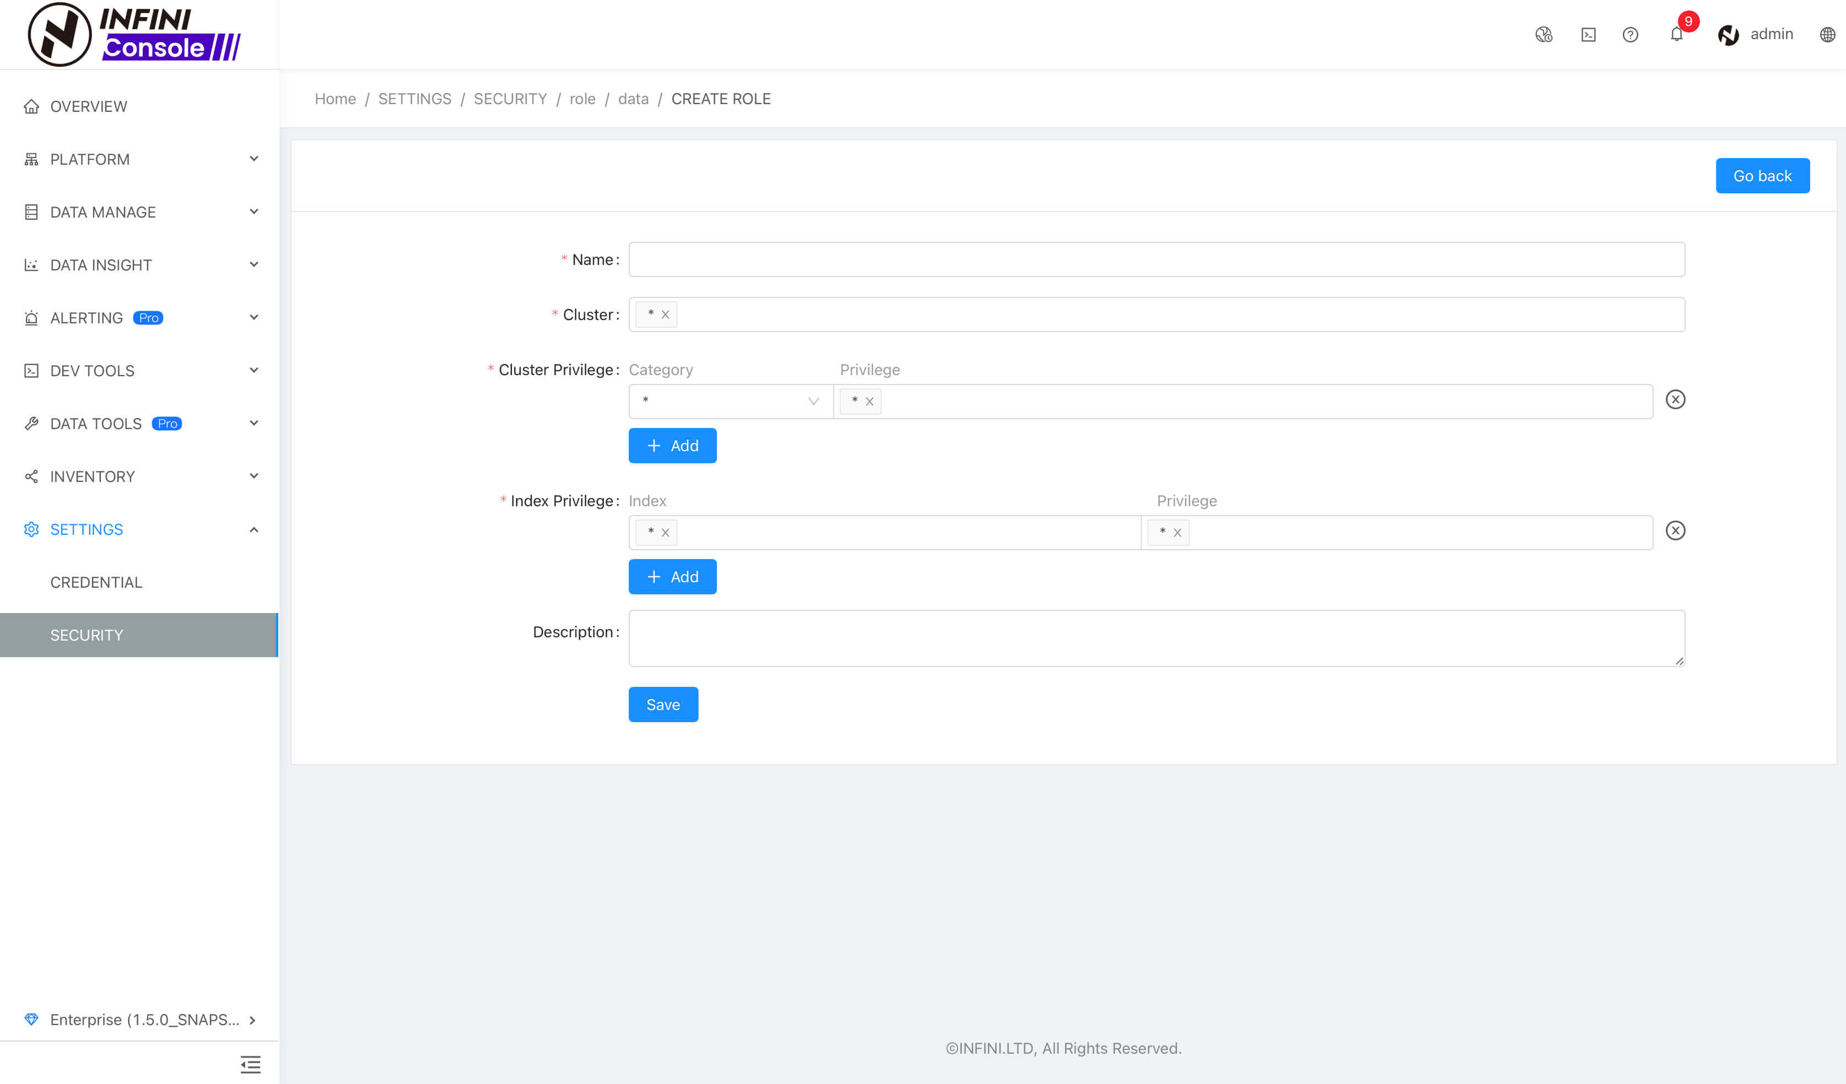Click into the Cluster select field
The image size is (1846, 1084).
1156,314
